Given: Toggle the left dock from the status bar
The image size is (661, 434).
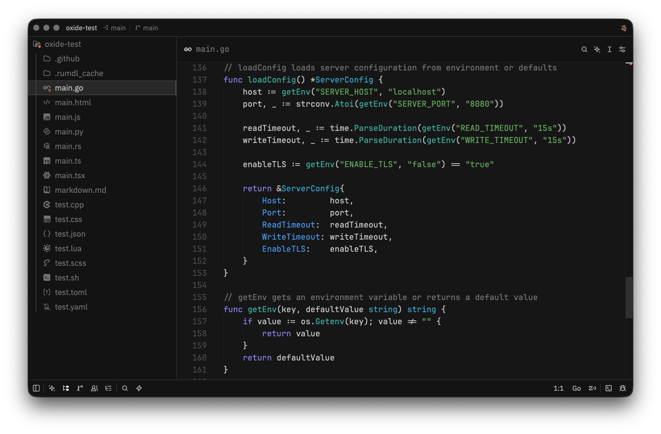Looking at the screenshot, I should pos(36,388).
